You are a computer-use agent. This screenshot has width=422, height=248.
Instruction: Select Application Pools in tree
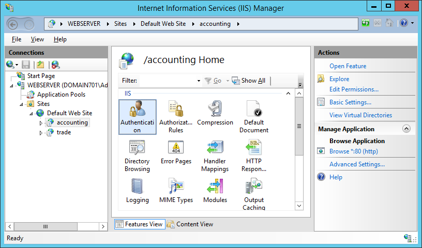[61, 95]
